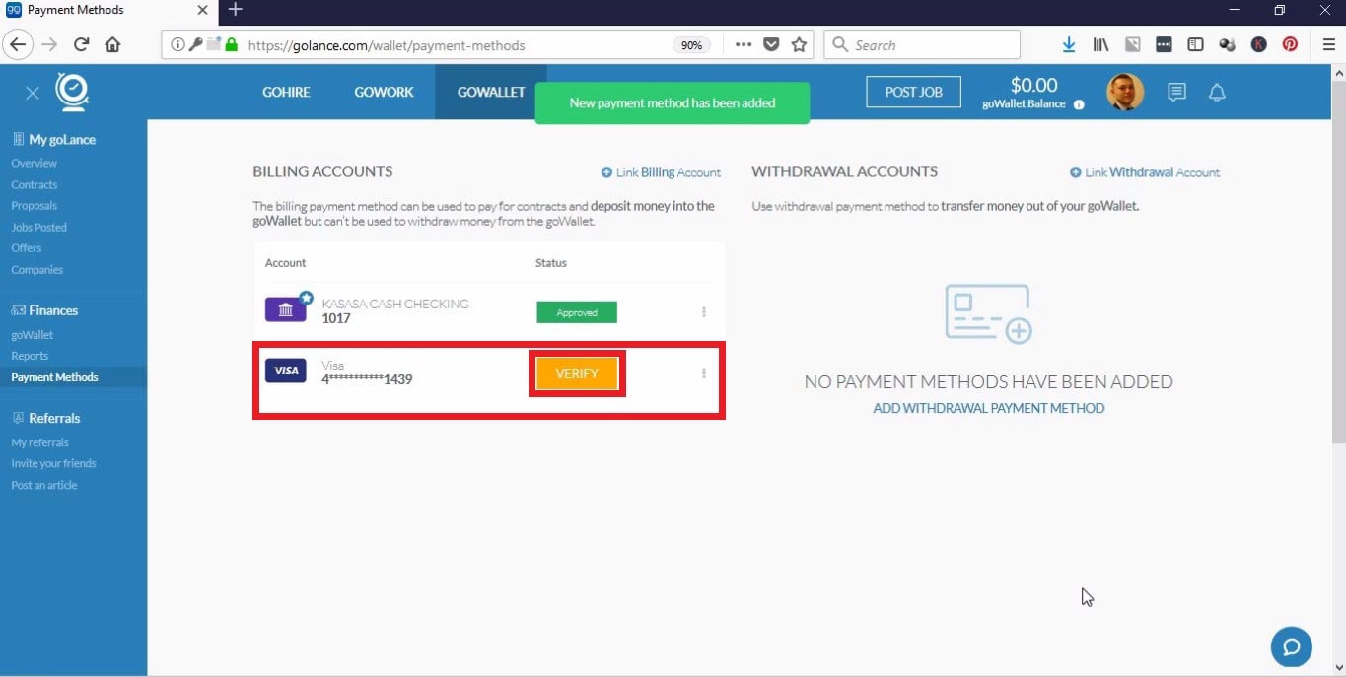The image size is (1346, 677).
Task: Open Proposals in sidebar
Action: [x=35, y=206]
